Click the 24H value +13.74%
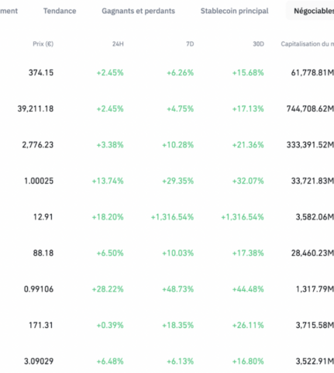Image resolution: width=334 pixels, height=373 pixels. tap(108, 181)
